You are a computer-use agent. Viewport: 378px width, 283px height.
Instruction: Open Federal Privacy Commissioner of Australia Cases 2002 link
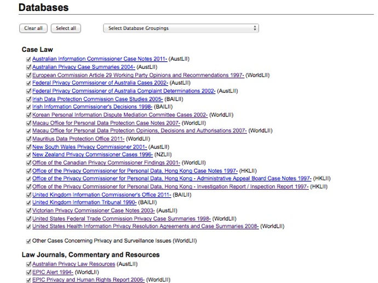[100, 82]
